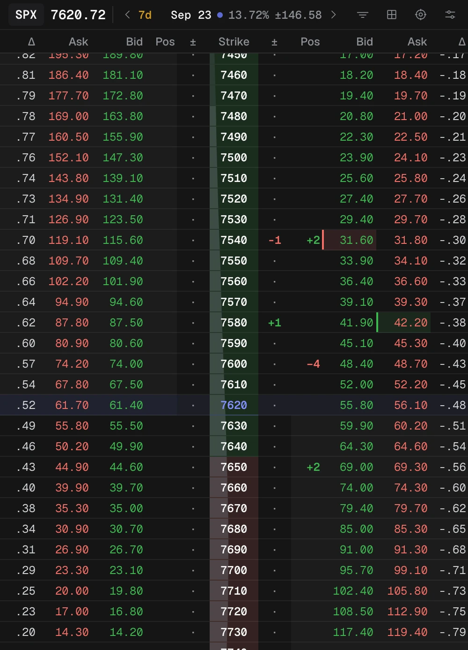Click put ask 99.10 at 7700
The height and width of the screenshot is (650, 468).
(x=411, y=570)
